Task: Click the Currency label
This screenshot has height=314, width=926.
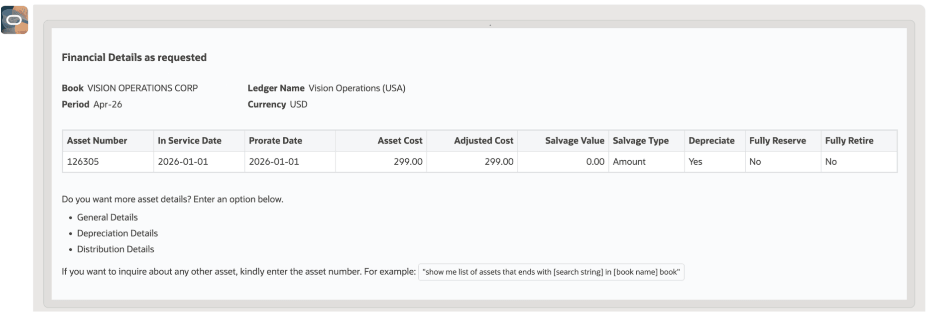Action: (267, 105)
